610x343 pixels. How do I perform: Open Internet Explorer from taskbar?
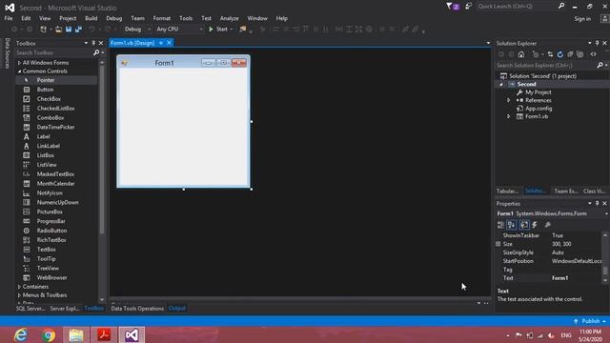(21, 334)
